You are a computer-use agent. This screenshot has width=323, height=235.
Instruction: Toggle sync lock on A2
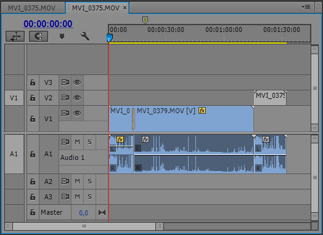pyautogui.click(x=65, y=181)
